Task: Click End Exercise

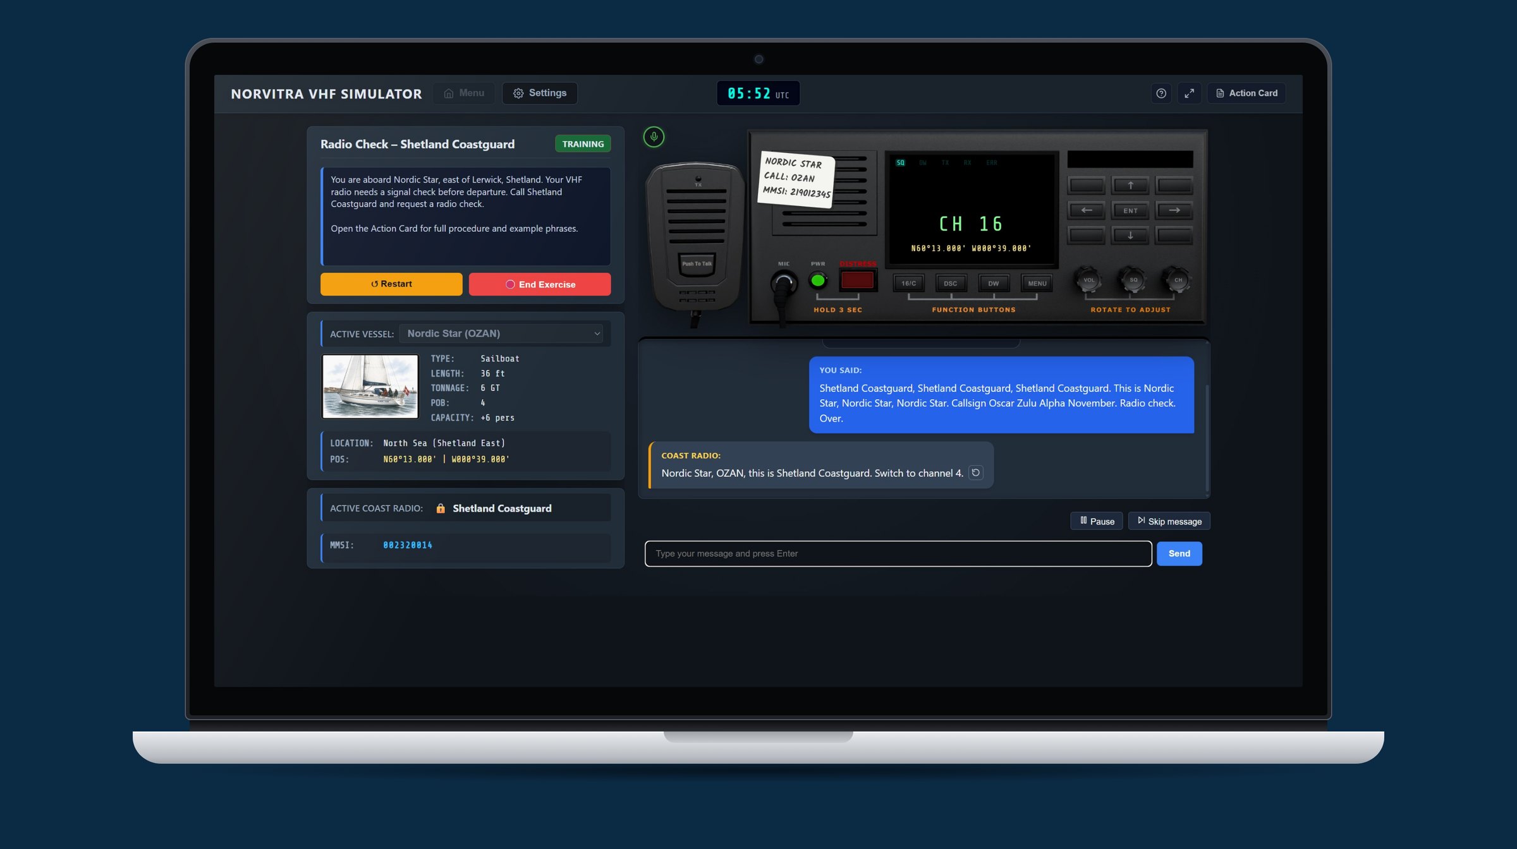Action: 540,284
